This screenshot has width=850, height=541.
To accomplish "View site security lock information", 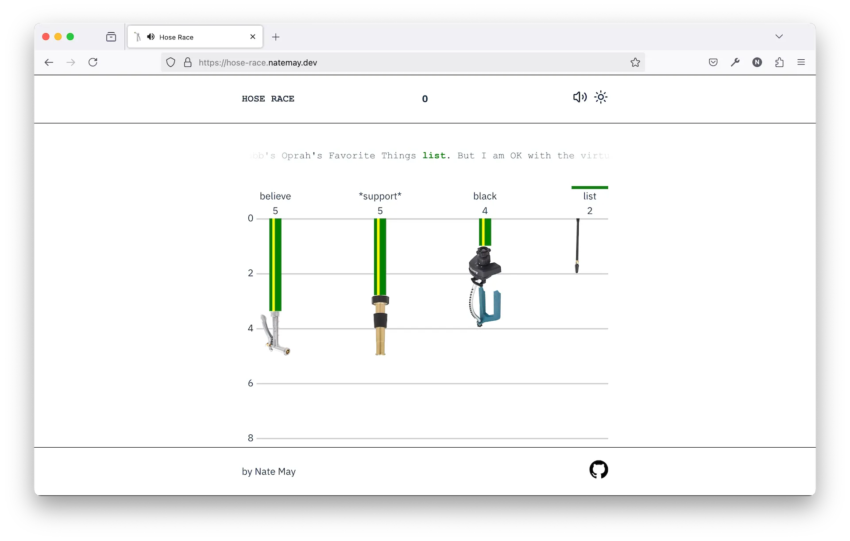I will point(188,62).
